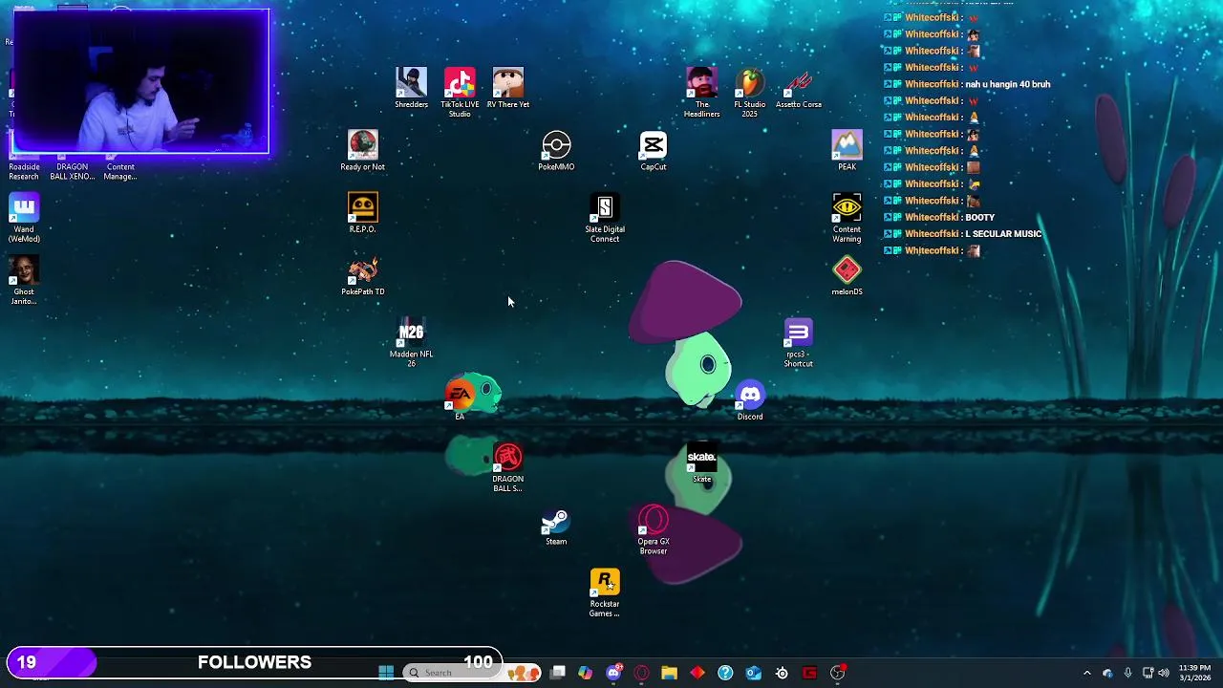Launch Opera GX Browser desktop shortcut

[654, 530]
